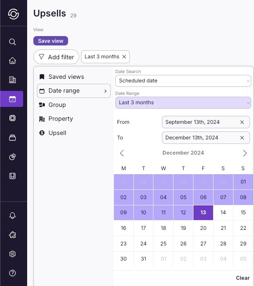Choose December 12 in the calendar
This screenshot has width=254, height=286.
(183, 212)
